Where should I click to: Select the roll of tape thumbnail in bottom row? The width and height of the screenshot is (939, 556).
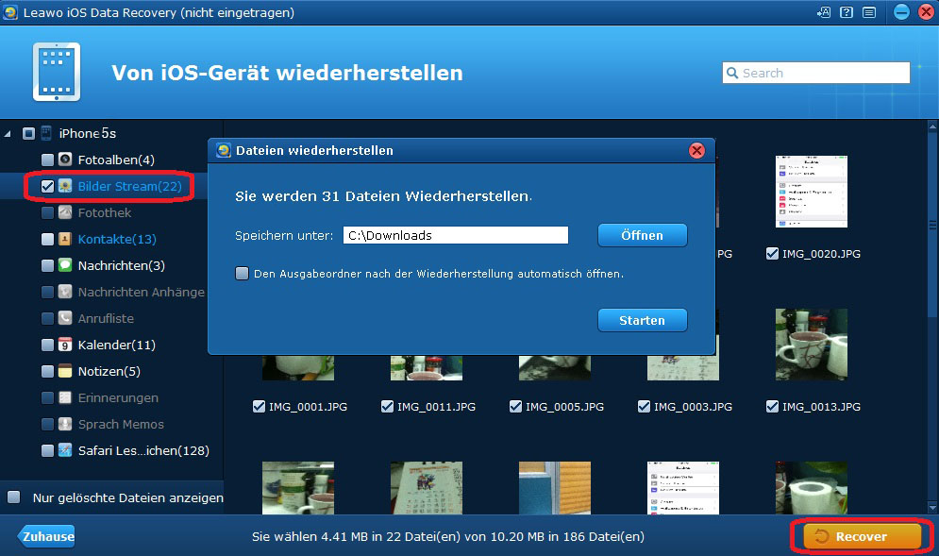point(812,488)
